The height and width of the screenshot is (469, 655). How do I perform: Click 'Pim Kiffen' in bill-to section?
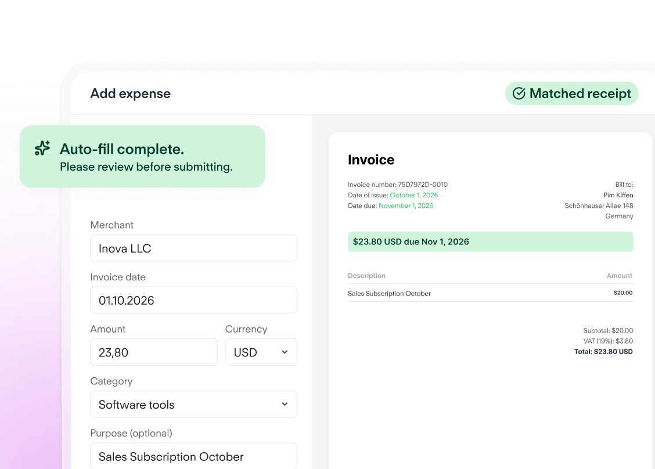click(x=618, y=195)
